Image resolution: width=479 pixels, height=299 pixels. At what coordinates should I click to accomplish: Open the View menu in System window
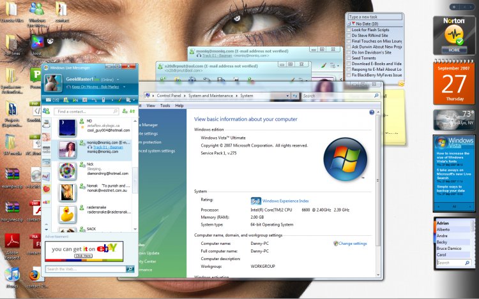click(151, 105)
